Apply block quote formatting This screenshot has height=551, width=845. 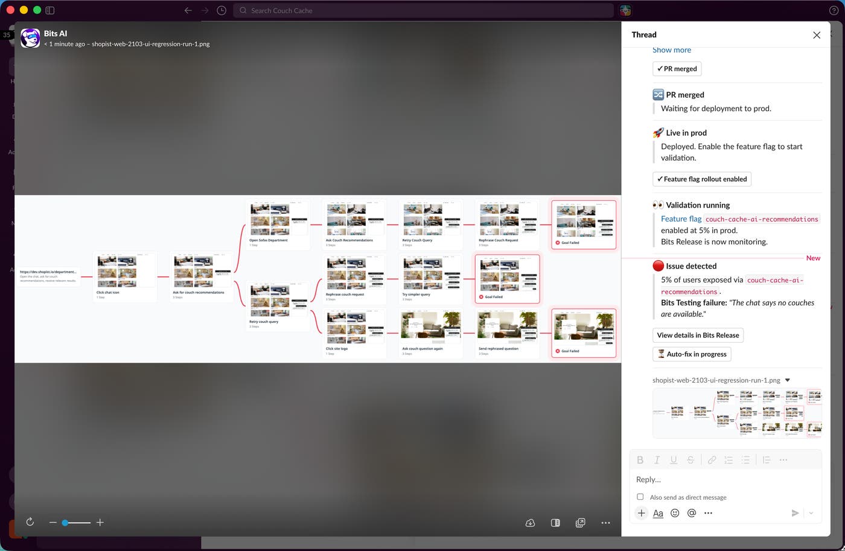[767, 460]
